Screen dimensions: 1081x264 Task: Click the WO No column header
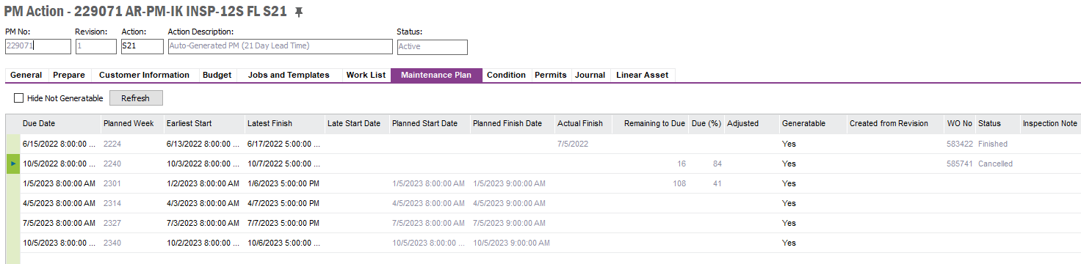(x=960, y=123)
